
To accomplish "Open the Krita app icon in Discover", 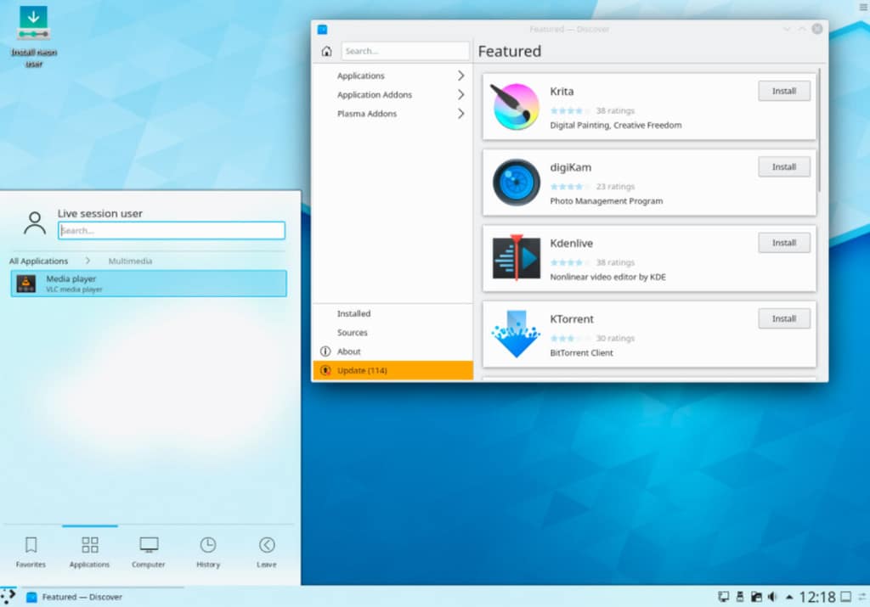I will pyautogui.click(x=515, y=106).
